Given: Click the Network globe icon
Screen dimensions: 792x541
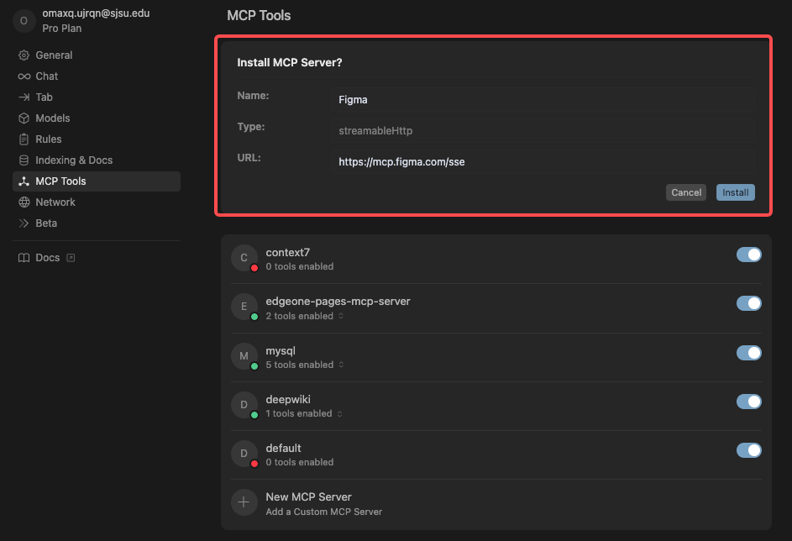Looking at the screenshot, I should [24, 202].
